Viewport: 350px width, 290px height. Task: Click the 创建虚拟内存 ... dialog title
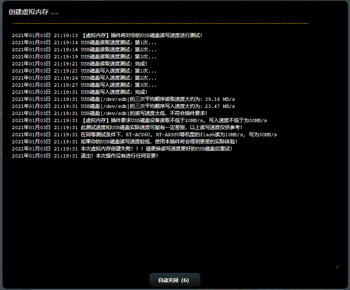click(x=33, y=12)
